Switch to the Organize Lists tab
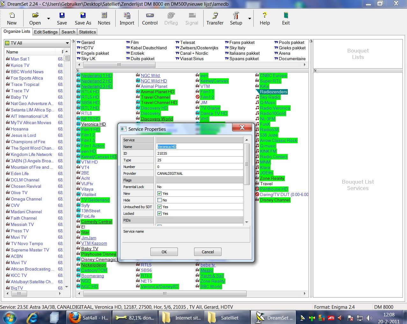Screen dimensions: 407x324 click(x=17, y=32)
